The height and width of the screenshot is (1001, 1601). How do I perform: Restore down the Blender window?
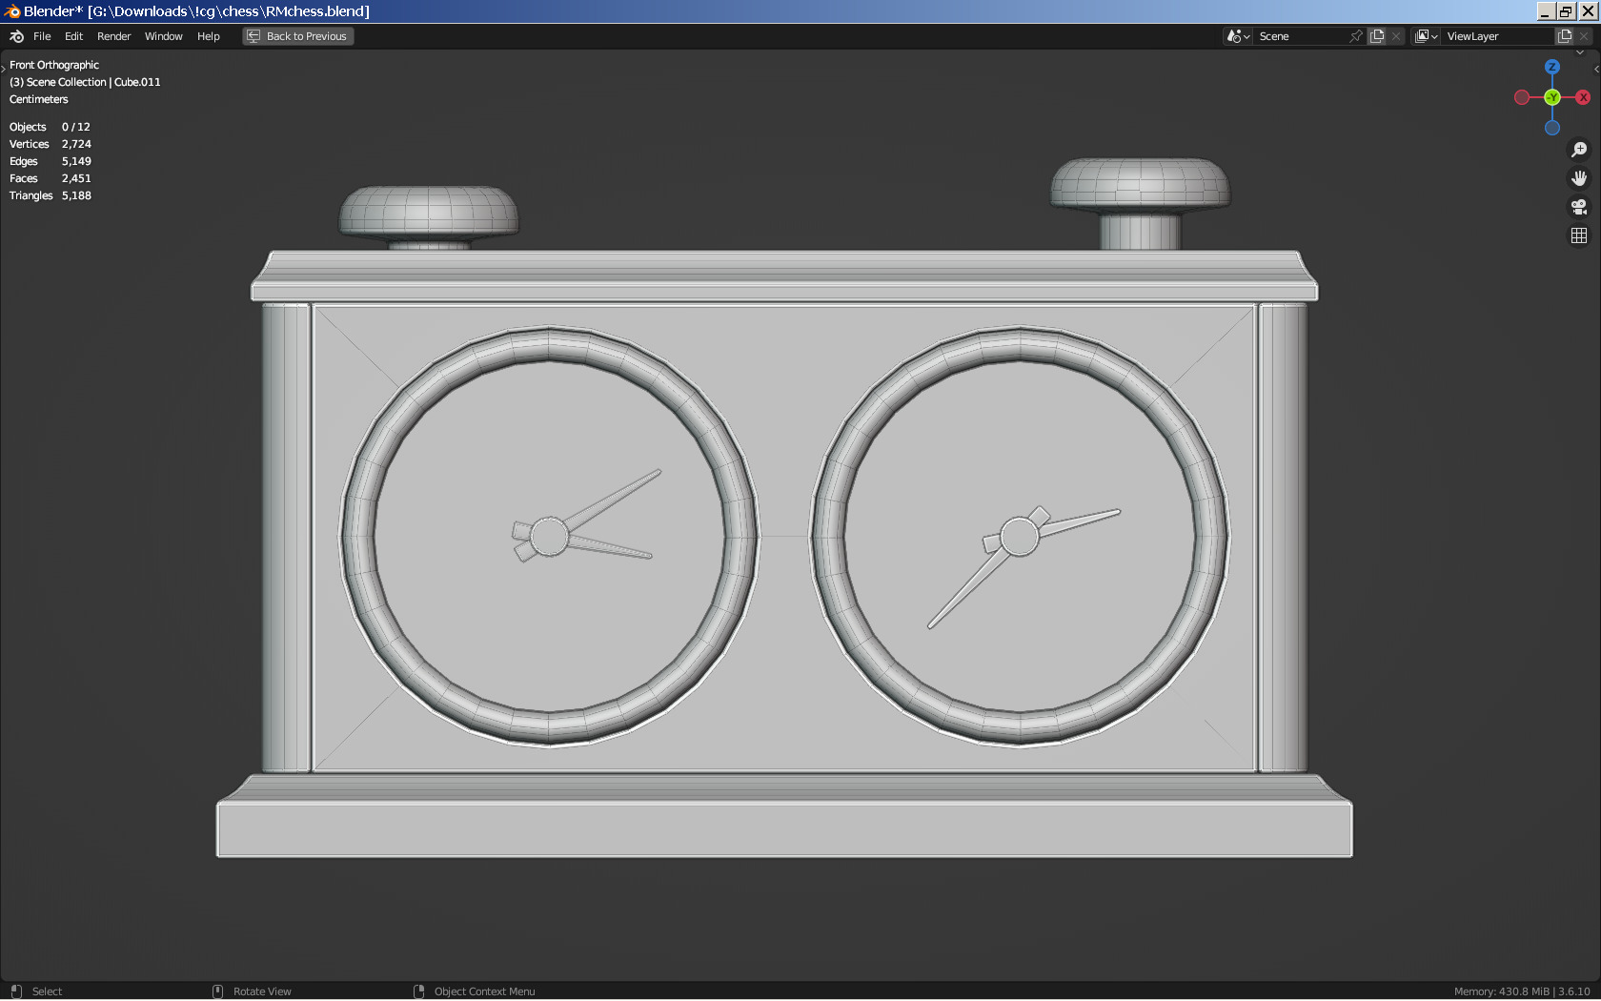tap(1566, 11)
